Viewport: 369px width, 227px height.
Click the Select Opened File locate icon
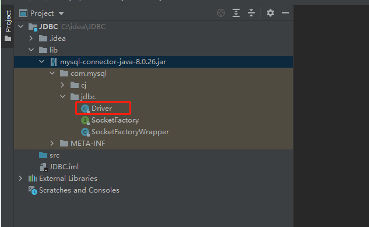(x=221, y=13)
